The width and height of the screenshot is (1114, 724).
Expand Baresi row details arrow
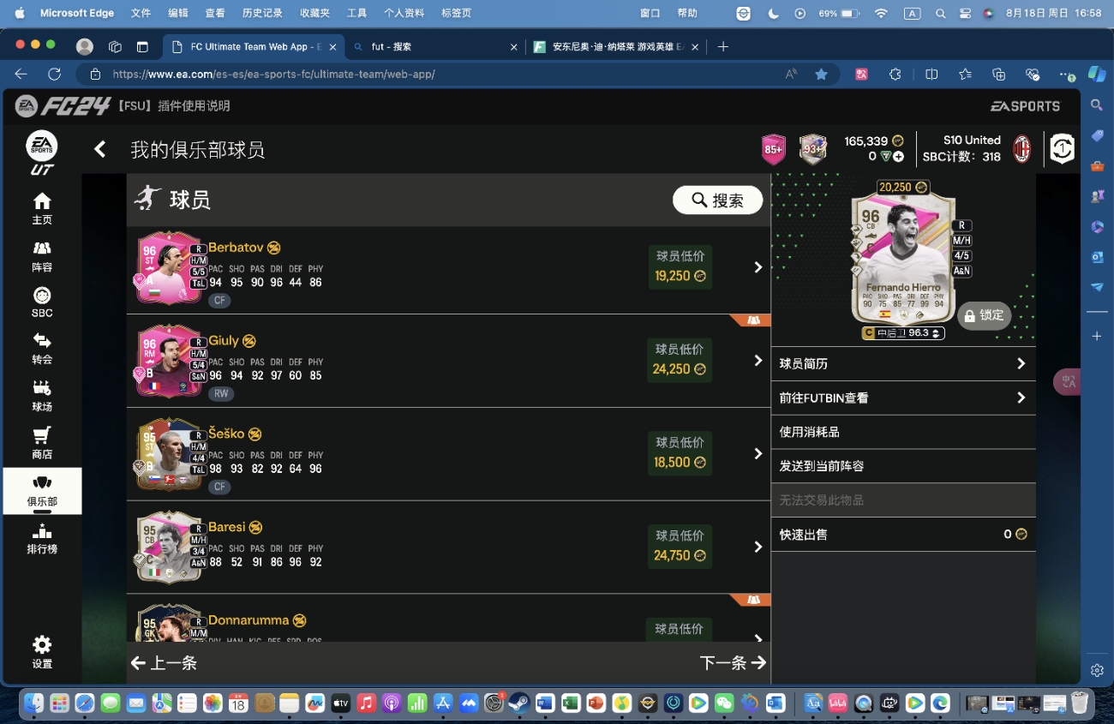point(758,547)
